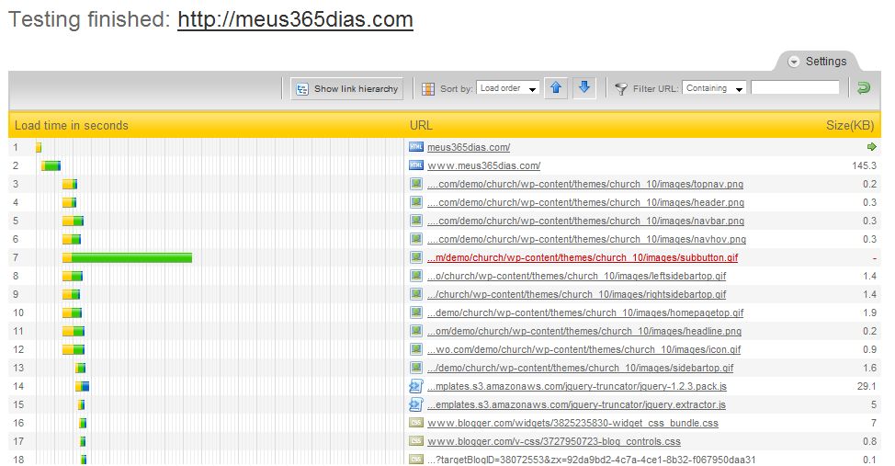Open the headline.png URL link
The height and width of the screenshot is (466, 895).
(584, 331)
